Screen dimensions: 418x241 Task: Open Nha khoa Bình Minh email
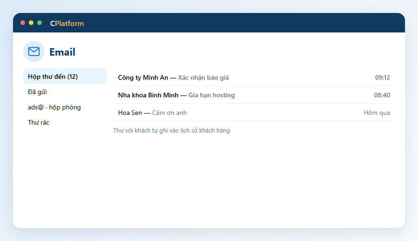point(254,95)
